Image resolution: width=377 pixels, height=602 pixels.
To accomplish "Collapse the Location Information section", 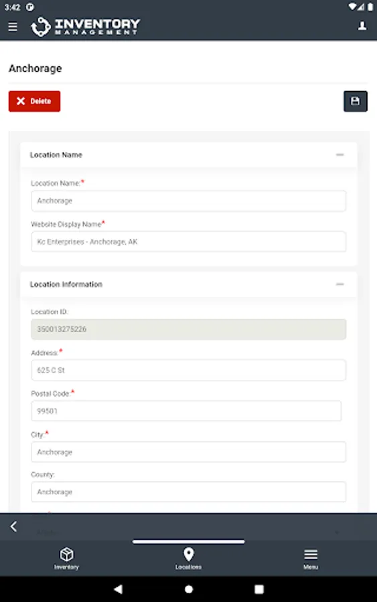I will click(x=340, y=284).
